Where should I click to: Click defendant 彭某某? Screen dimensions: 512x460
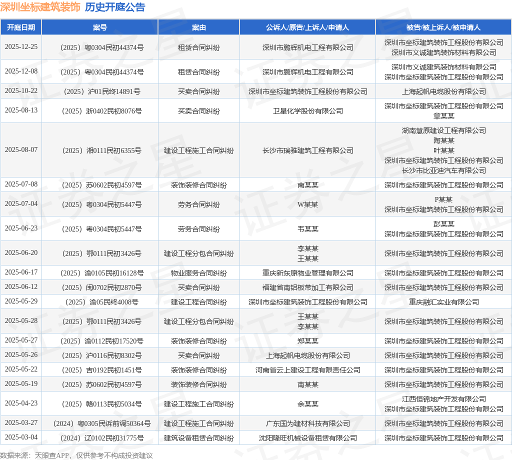coord(444,224)
